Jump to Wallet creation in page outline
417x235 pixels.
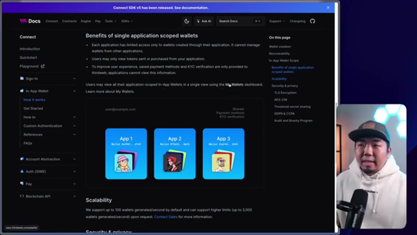(x=280, y=47)
